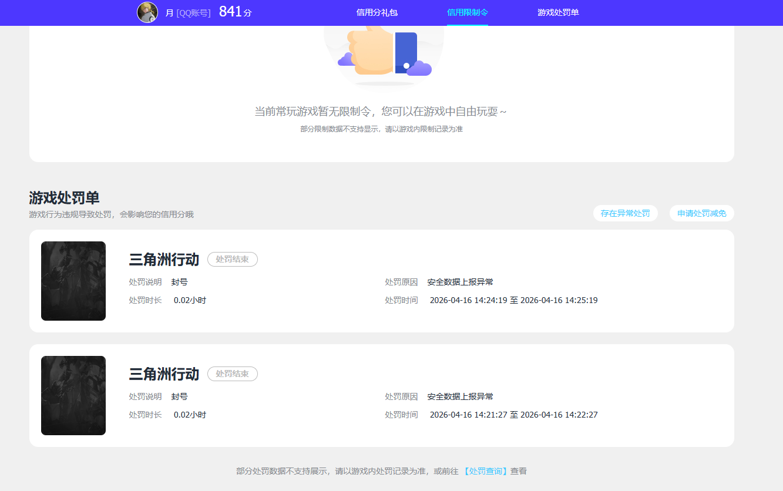Click 处罚结束 badge on the 14:21:27 penalty
This screenshot has width=783, height=491.
tap(233, 374)
